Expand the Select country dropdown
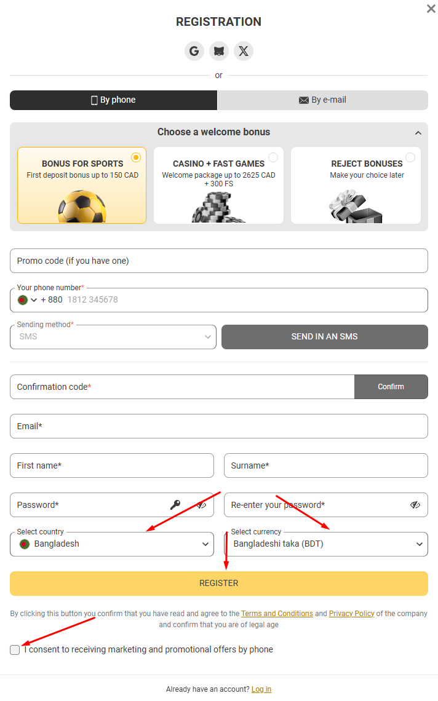The height and width of the screenshot is (701, 438). pyautogui.click(x=112, y=544)
